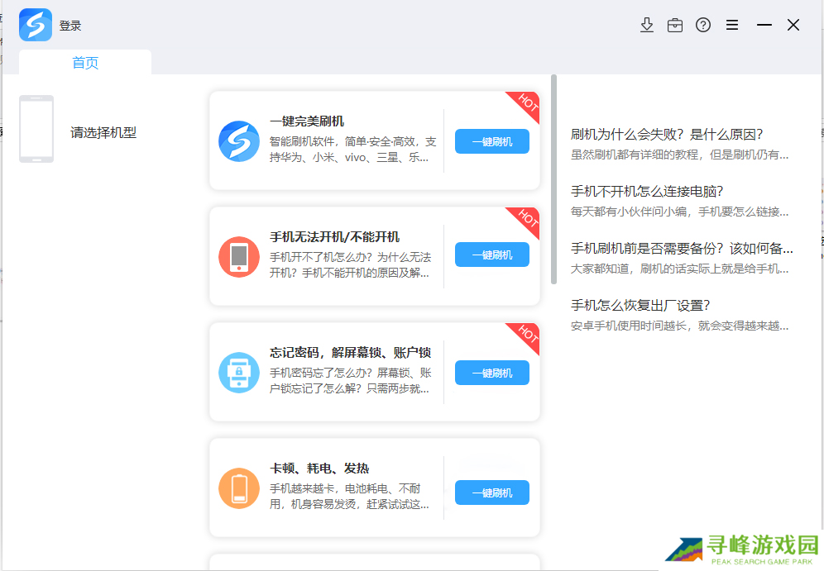Click the 忘记密码 screen lock icon
The image size is (824, 571).
[238, 372]
